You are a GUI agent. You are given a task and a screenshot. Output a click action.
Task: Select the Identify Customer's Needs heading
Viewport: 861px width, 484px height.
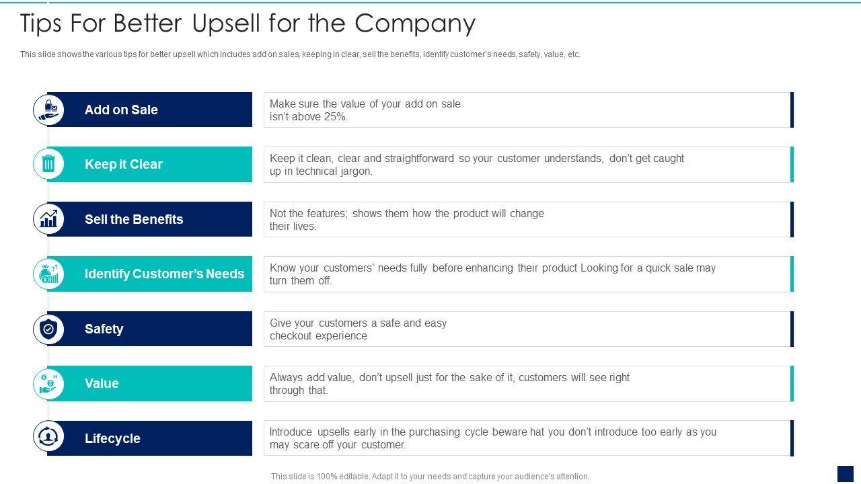coord(164,274)
